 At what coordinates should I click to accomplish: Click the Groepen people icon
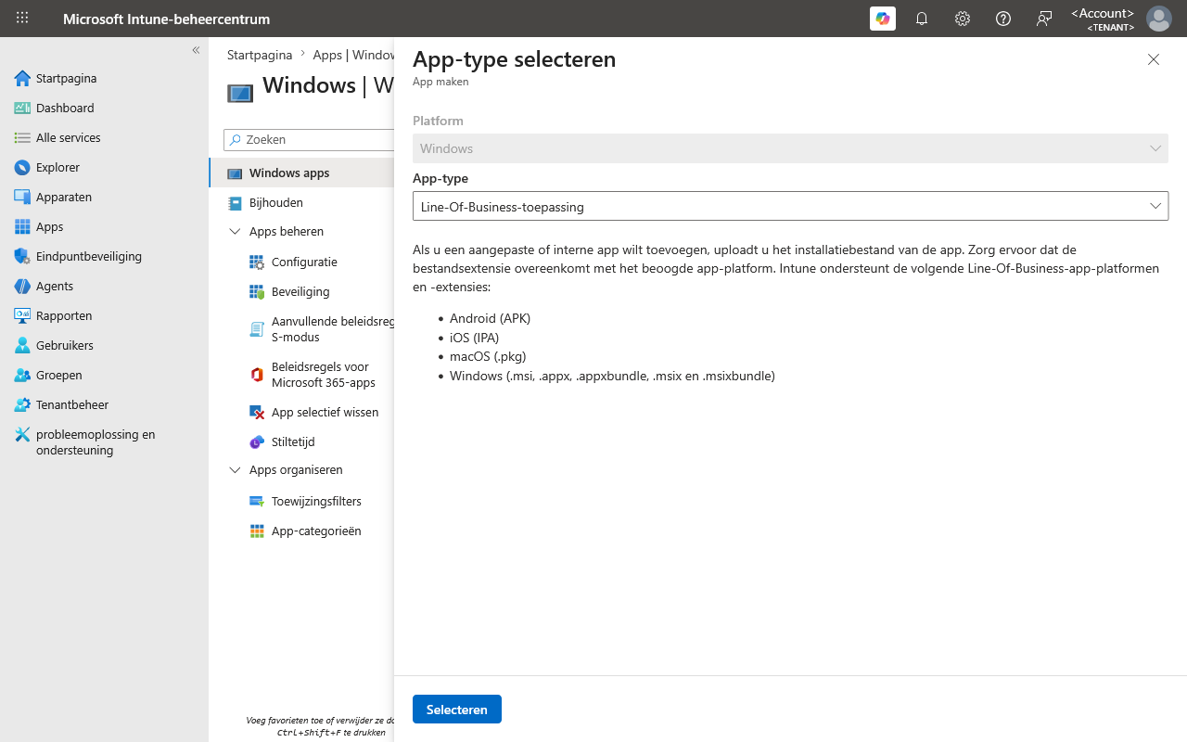click(22, 375)
